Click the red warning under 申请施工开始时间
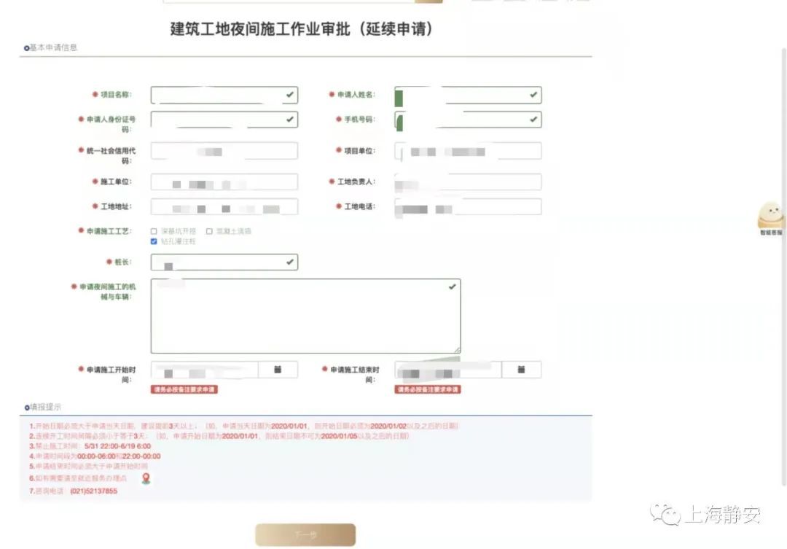 (184, 389)
